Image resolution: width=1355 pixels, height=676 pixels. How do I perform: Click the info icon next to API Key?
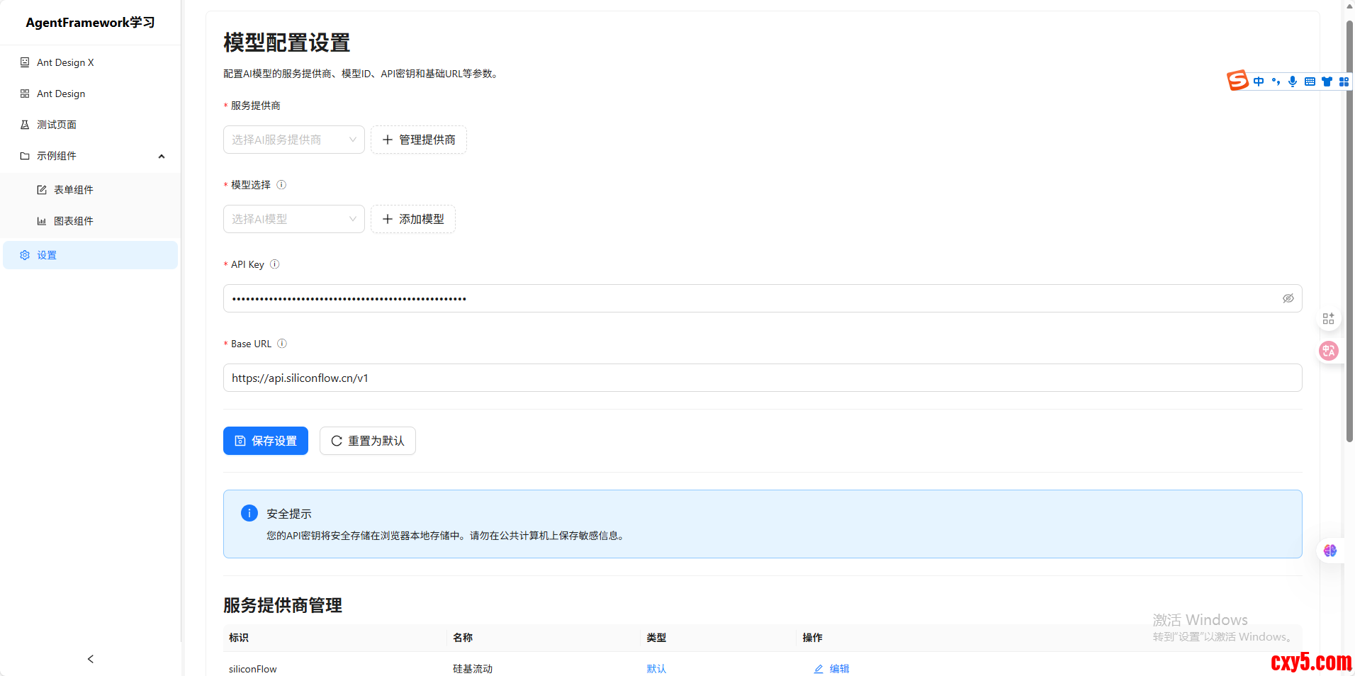click(x=275, y=264)
